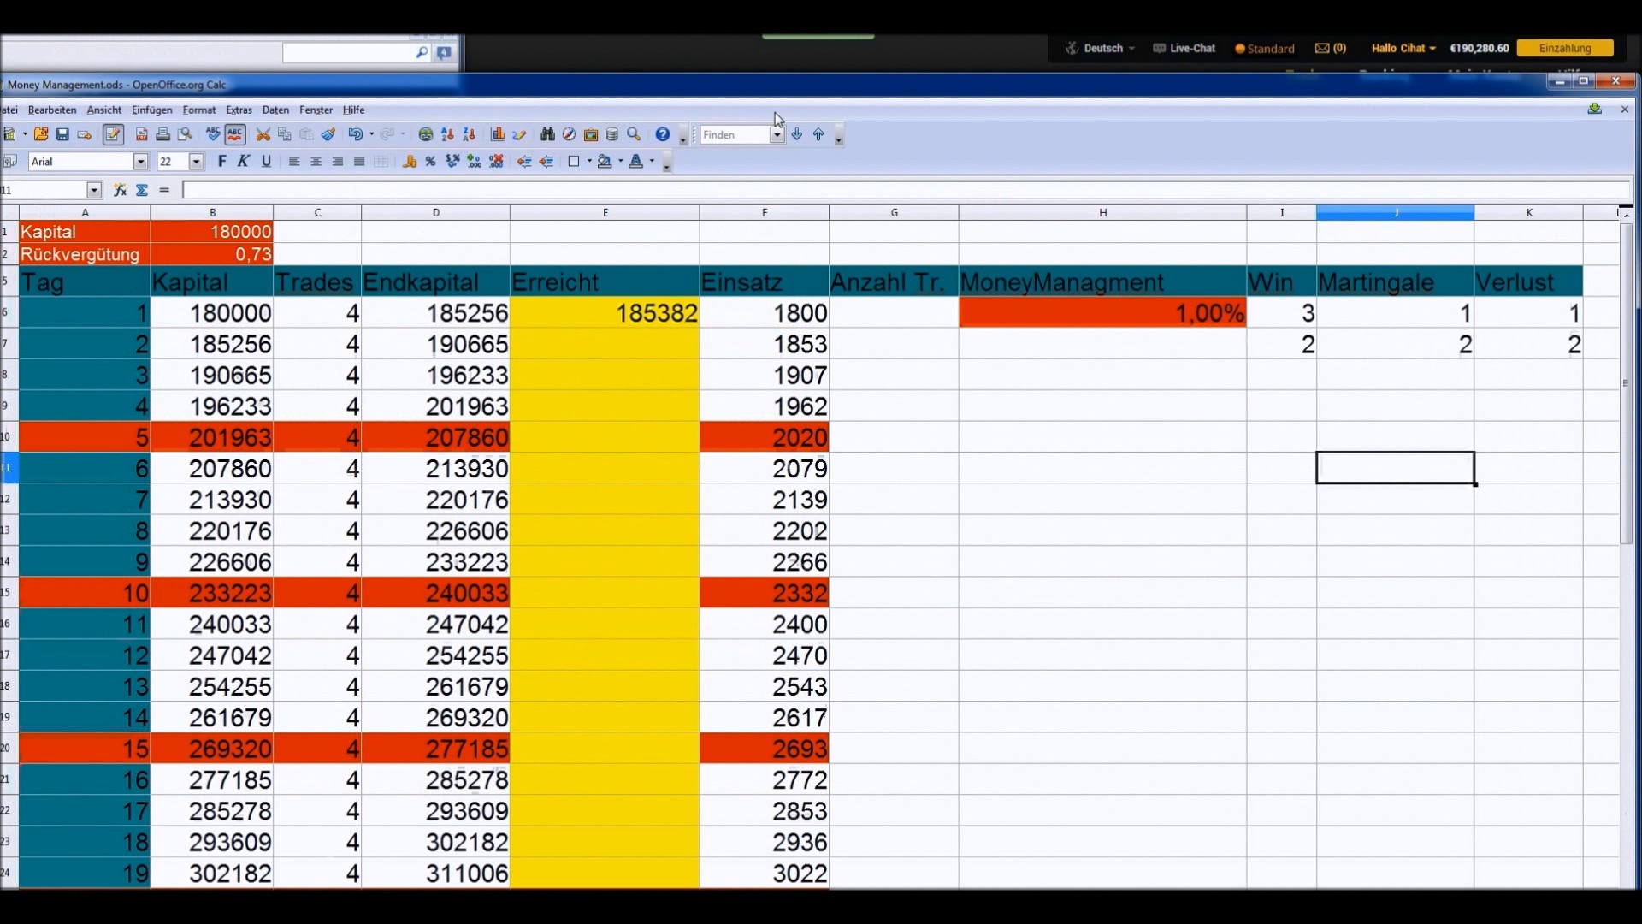Open the Chart insert tool
This screenshot has height=924, width=1642.
(x=498, y=134)
